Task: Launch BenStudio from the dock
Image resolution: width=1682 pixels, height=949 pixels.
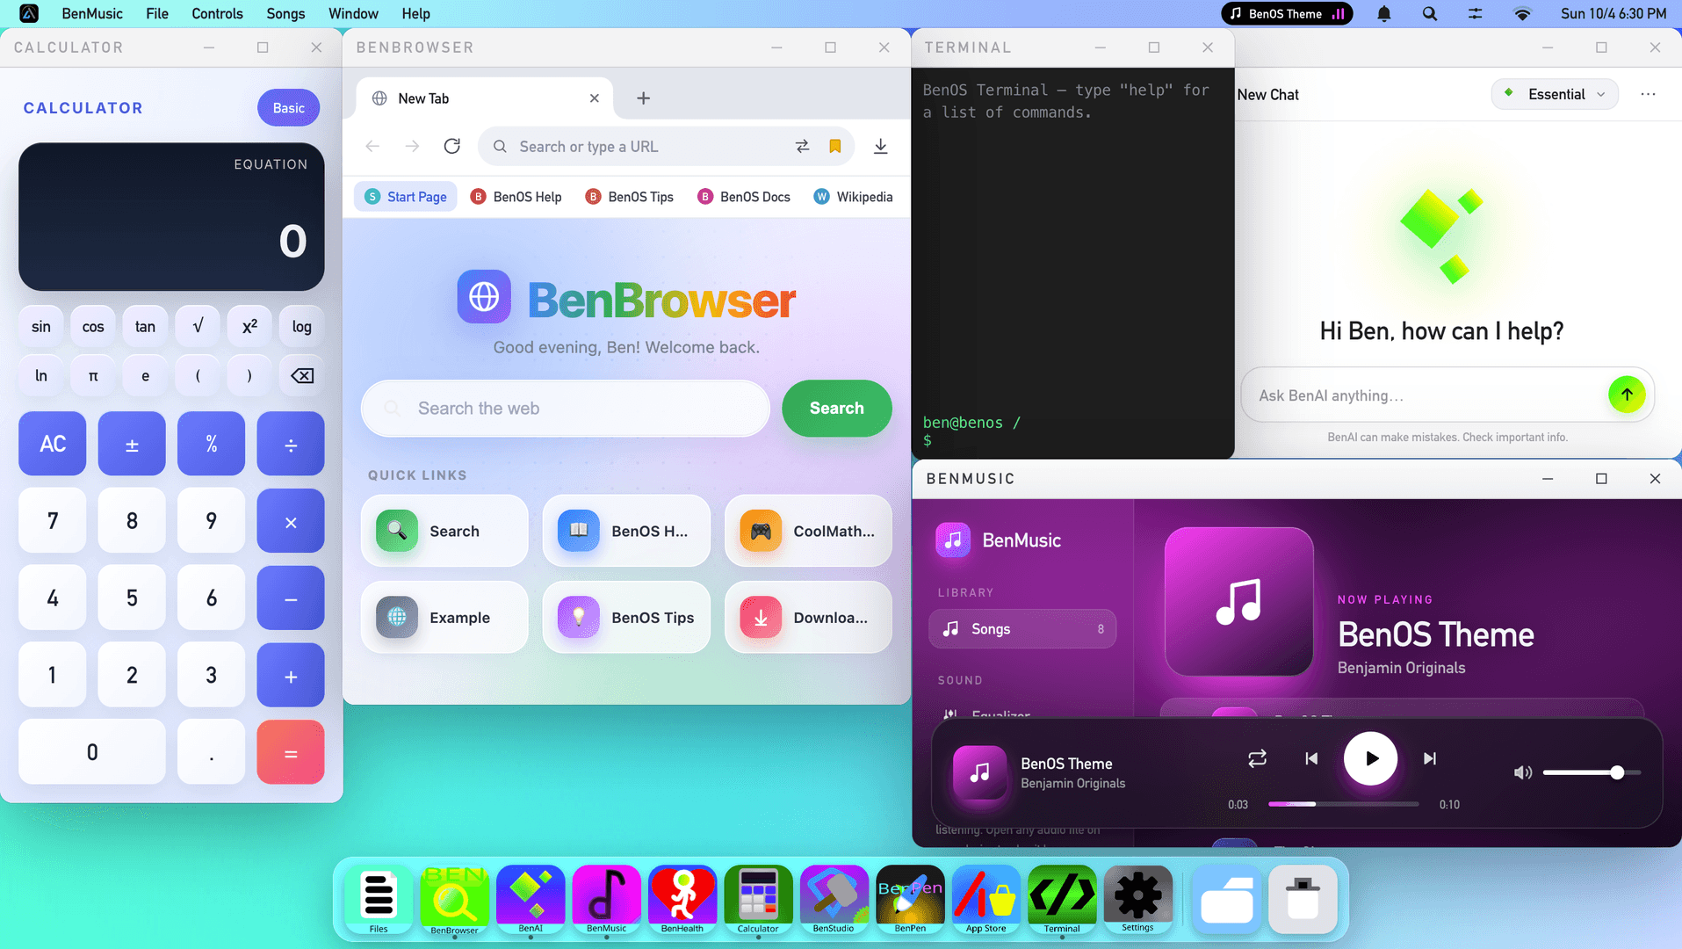Action: coord(834,898)
